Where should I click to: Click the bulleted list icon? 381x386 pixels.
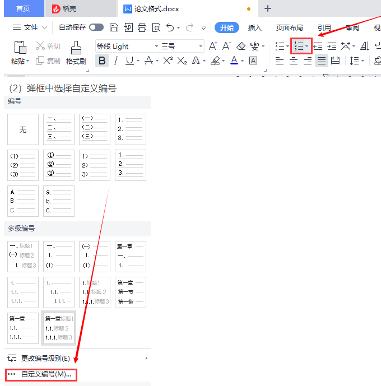coord(280,46)
